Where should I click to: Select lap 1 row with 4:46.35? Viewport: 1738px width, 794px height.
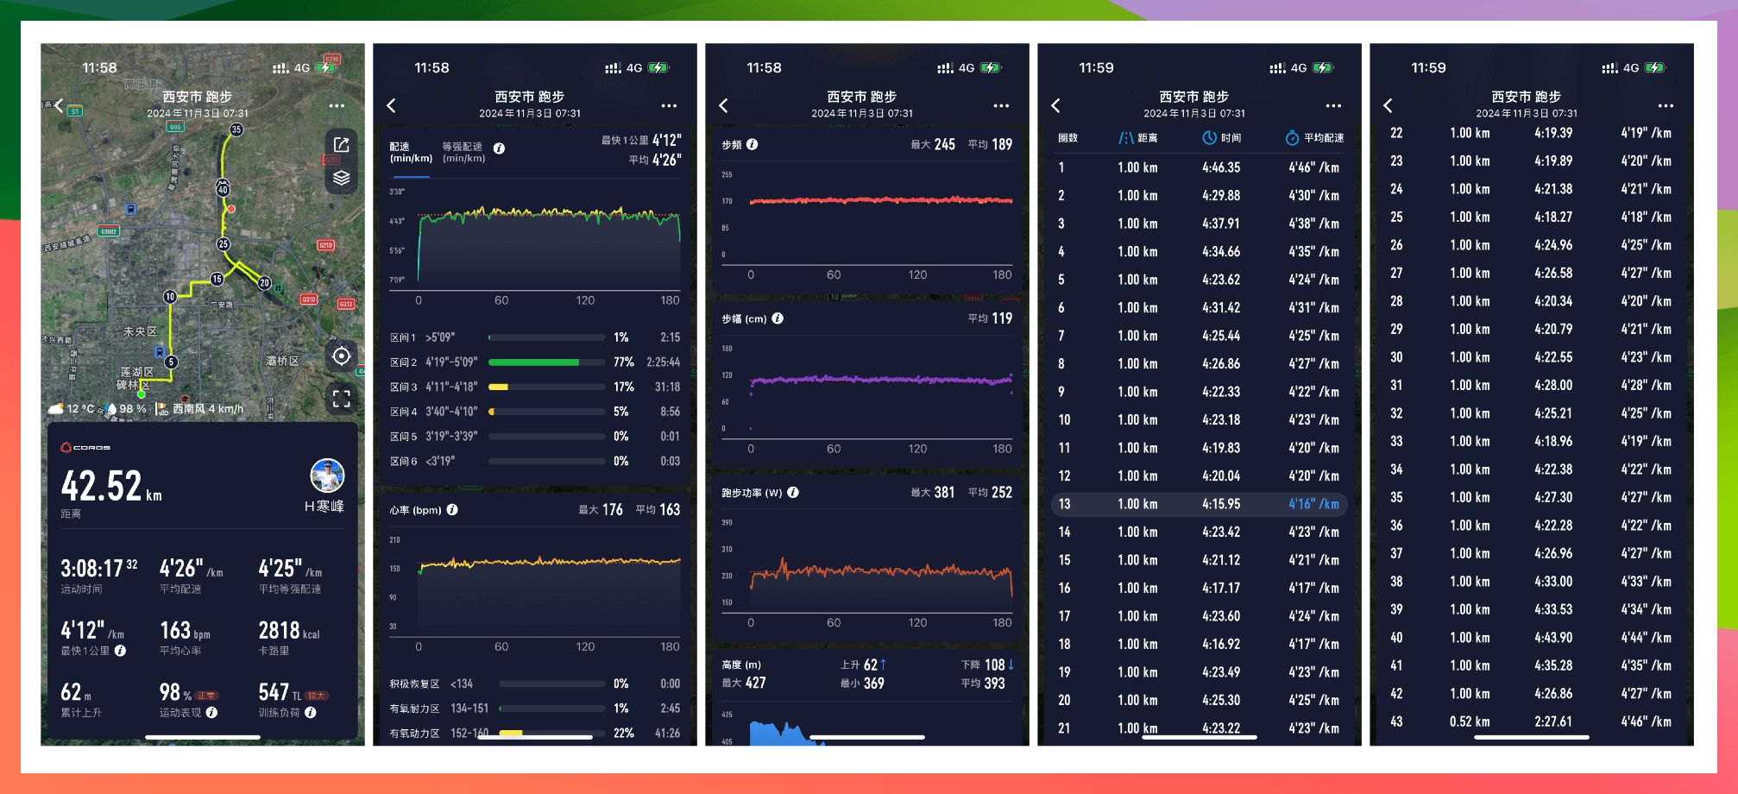pyautogui.click(x=1200, y=167)
